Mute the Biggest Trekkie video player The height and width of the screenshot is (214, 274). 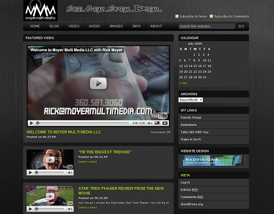coord(70,172)
